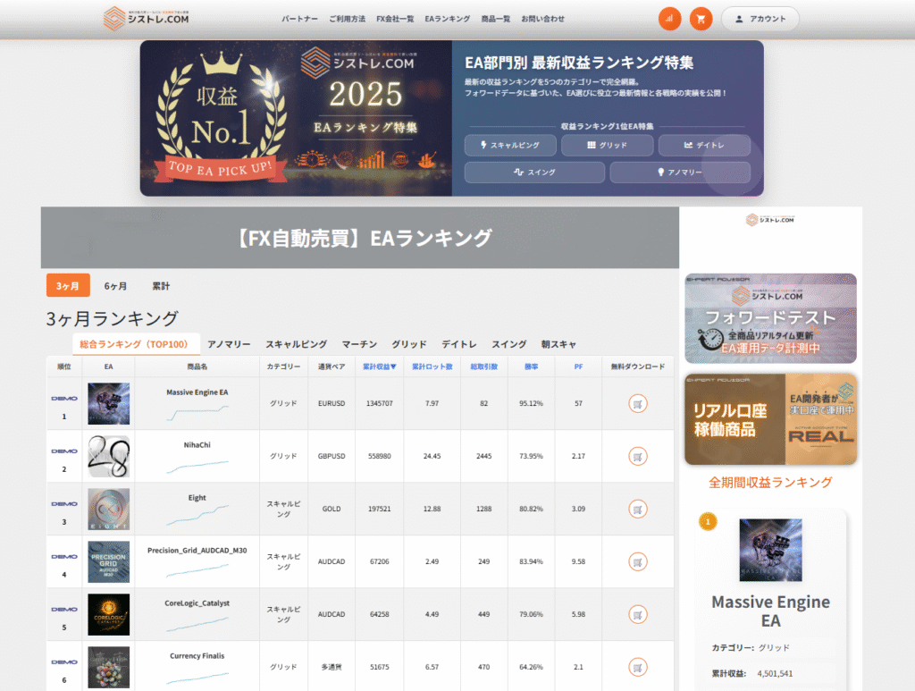Sort table by 累計収益 column header
The image size is (915, 691).
(x=380, y=367)
